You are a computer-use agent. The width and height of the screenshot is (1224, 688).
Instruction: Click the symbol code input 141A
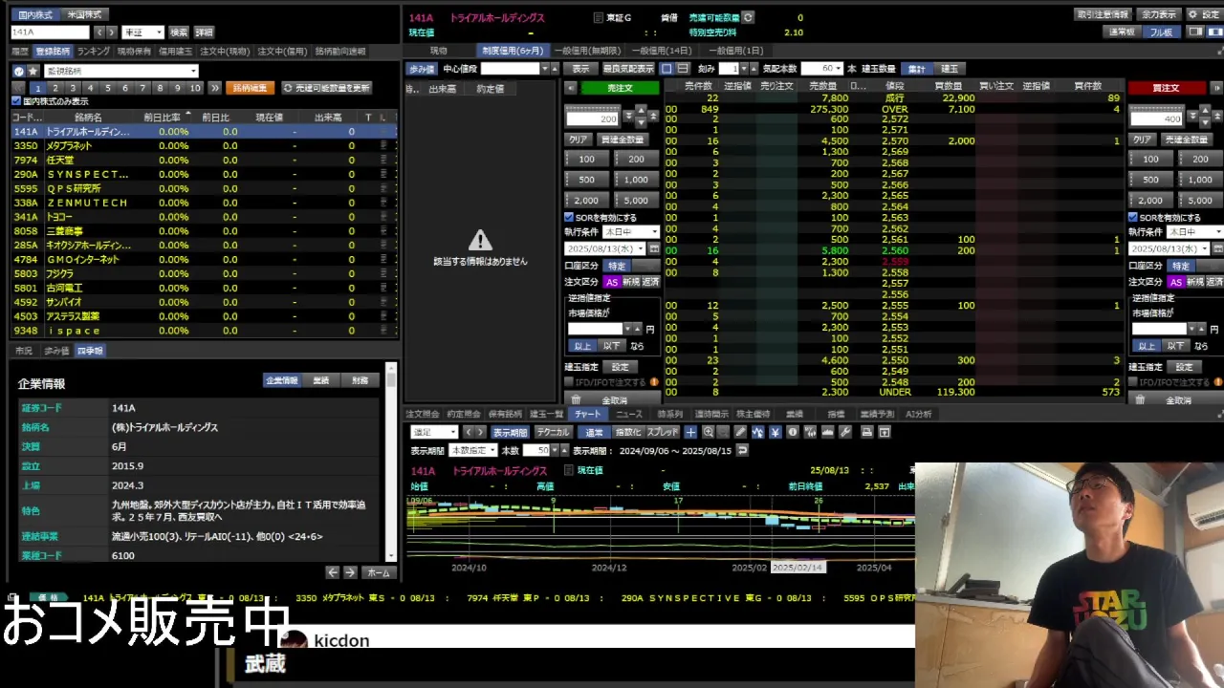click(x=50, y=32)
